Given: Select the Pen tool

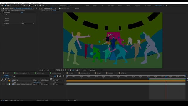Looking at the screenshot, I should click(x=29, y=6).
